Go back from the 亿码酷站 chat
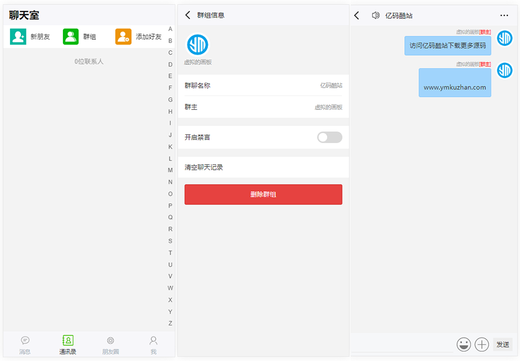 click(x=357, y=15)
